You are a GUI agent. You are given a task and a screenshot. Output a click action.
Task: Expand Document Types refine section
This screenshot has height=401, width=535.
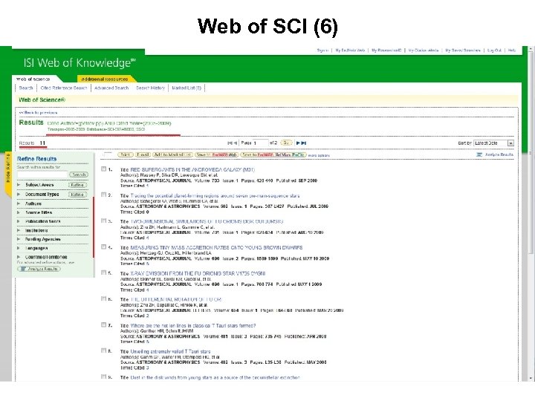tap(19, 195)
